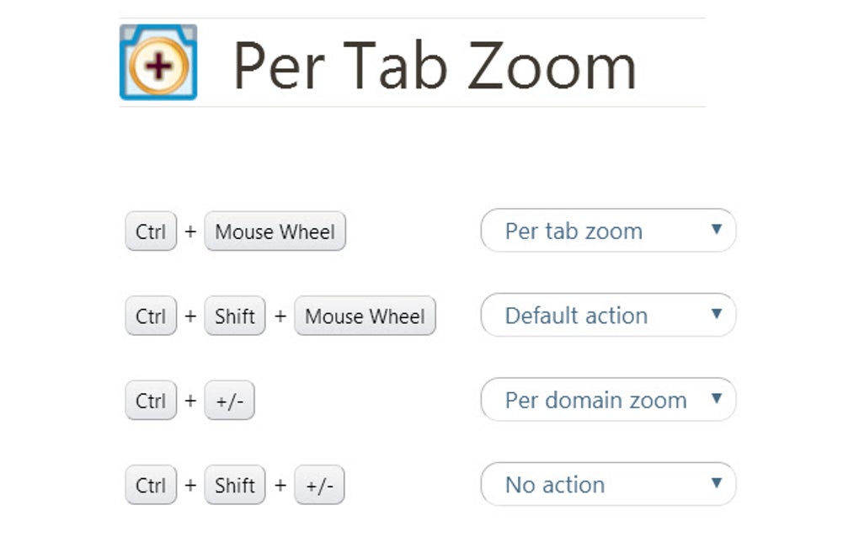Click the arrow on the No action selector
Viewport: 859px width, 537px height.
click(x=716, y=484)
